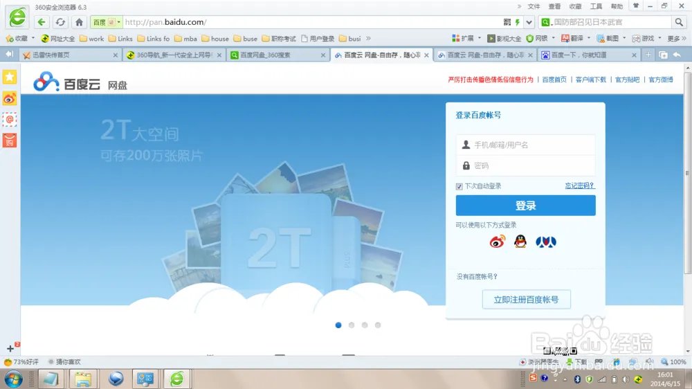Screen dimensions: 692x389
Task: Open the mail @ icon in left sidebar
Action: click(x=10, y=120)
